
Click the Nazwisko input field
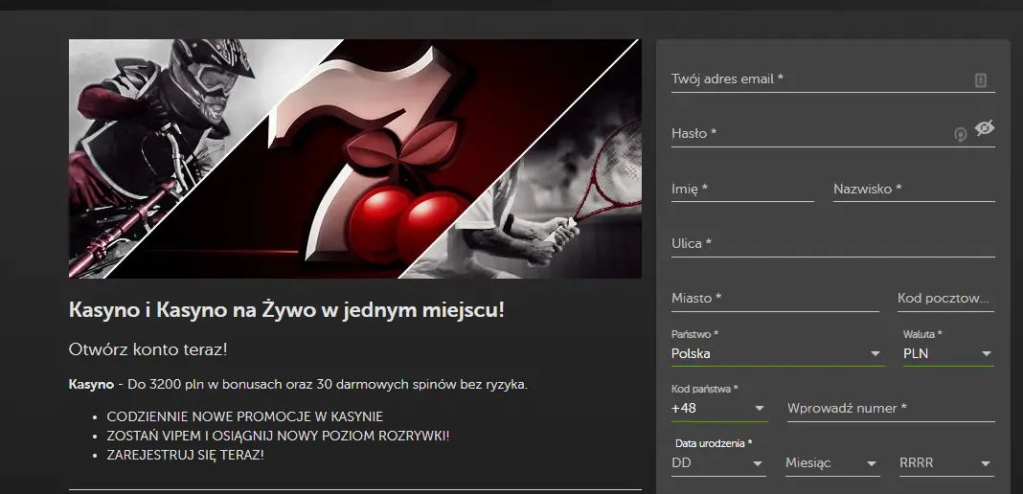pos(914,189)
